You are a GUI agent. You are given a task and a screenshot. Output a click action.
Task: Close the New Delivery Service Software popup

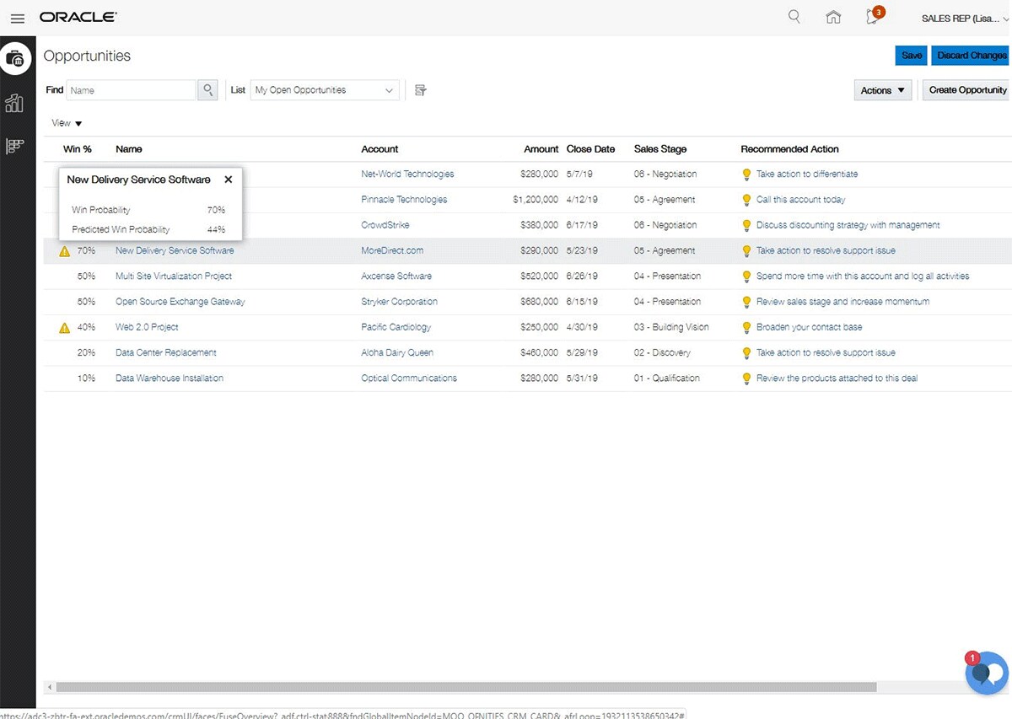click(229, 180)
